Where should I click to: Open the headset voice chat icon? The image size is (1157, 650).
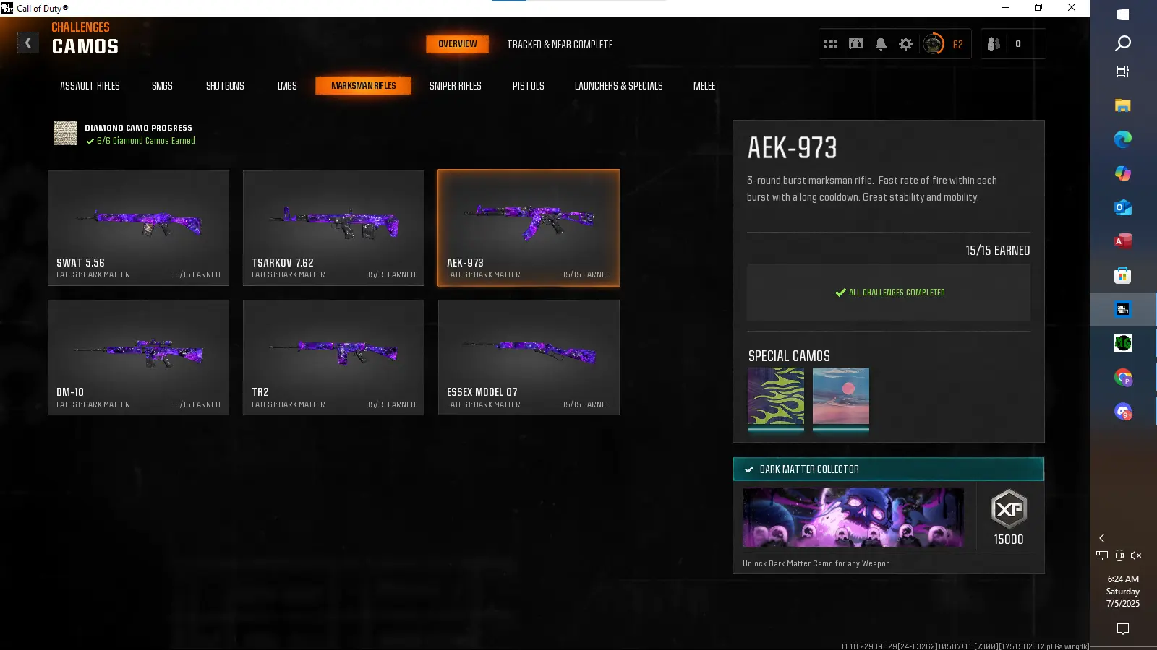coord(855,44)
